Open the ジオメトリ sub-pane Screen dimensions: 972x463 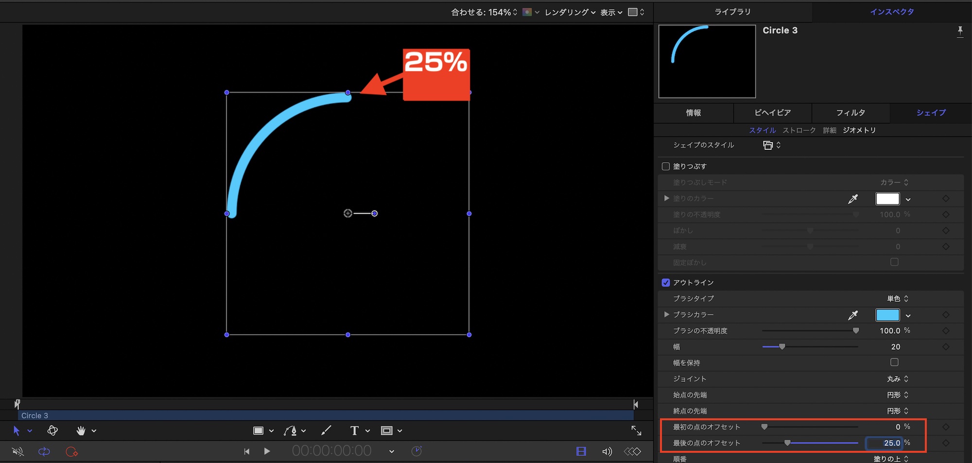coord(859,130)
